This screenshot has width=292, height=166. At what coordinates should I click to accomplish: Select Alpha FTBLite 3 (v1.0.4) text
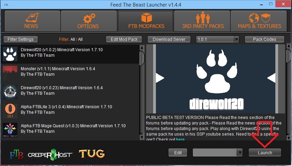43,107
